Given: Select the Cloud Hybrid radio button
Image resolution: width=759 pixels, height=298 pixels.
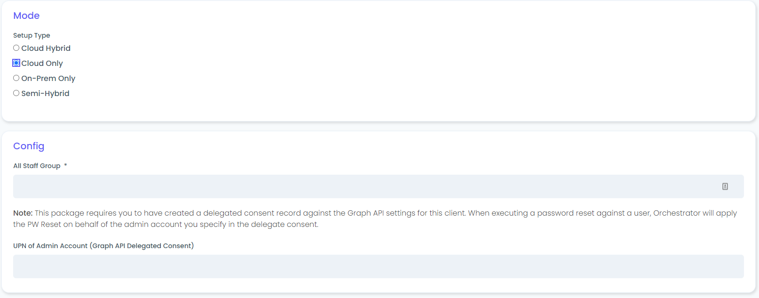Looking at the screenshot, I should pyautogui.click(x=16, y=48).
